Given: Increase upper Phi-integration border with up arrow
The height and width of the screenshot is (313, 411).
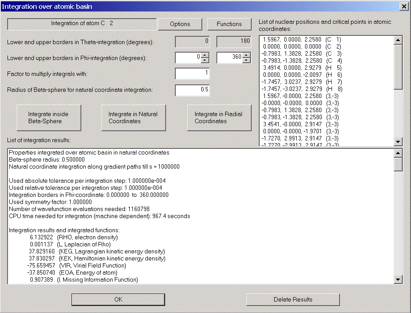Looking at the screenshot, I should [x=247, y=56].
